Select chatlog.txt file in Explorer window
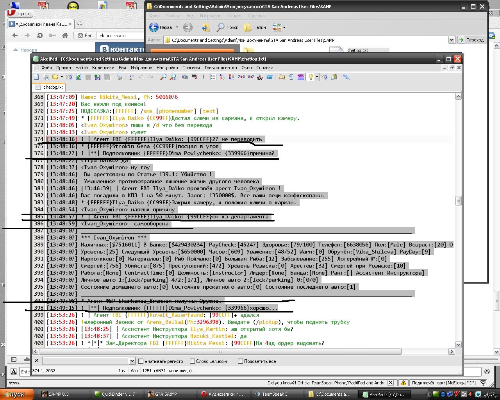This screenshot has width=500, height=400. pos(357,50)
